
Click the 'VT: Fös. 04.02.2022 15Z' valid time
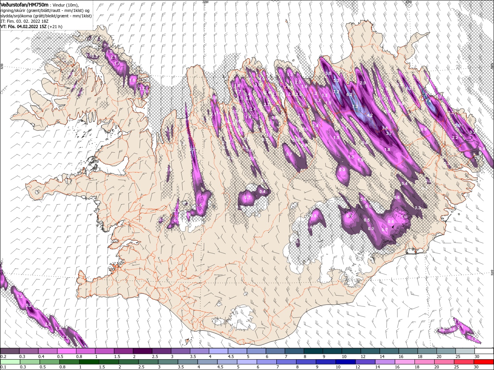[x=24, y=27]
